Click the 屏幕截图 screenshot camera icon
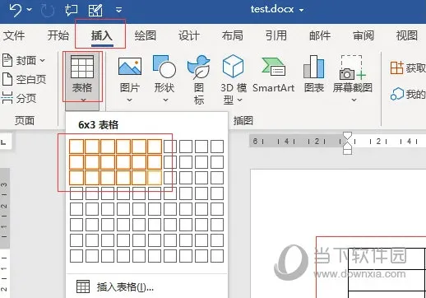The image size is (426, 298). point(353,68)
